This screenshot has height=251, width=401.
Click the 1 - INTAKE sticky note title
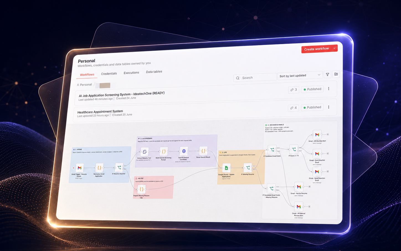[x=78, y=149]
